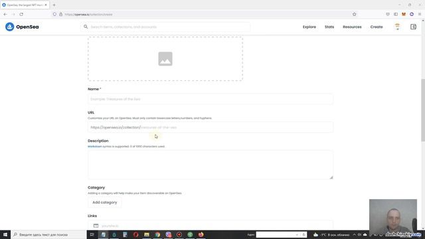The height and width of the screenshot is (239, 425).
Task: Click the banner image upload dropzone
Action: coord(165,59)
